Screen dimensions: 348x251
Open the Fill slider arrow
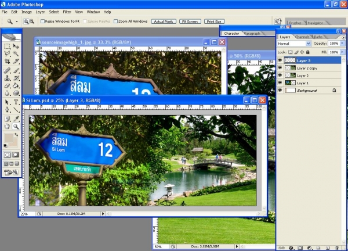(x=342, y=52)
